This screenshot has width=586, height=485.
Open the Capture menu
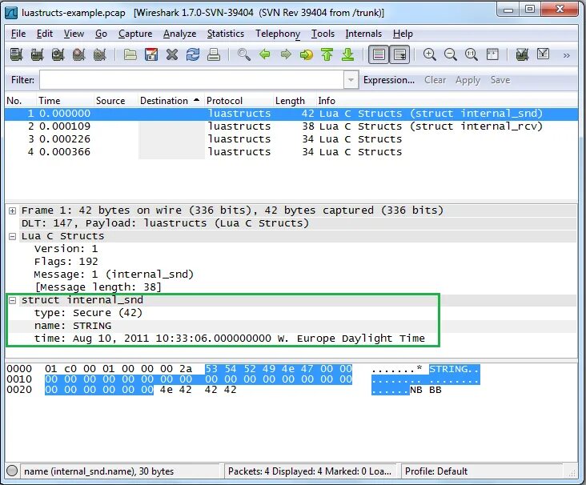[135, 34]
